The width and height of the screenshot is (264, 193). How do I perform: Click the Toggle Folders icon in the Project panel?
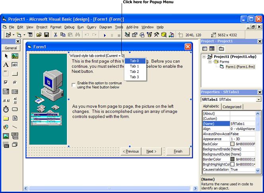click(221, 48)
